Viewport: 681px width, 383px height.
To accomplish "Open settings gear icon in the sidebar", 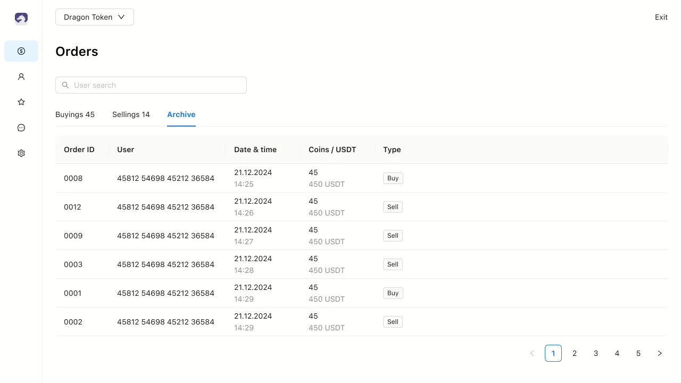I will [x=21, y=153].
